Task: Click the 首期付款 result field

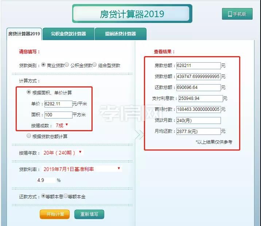Action: click(x=199, y=109)
